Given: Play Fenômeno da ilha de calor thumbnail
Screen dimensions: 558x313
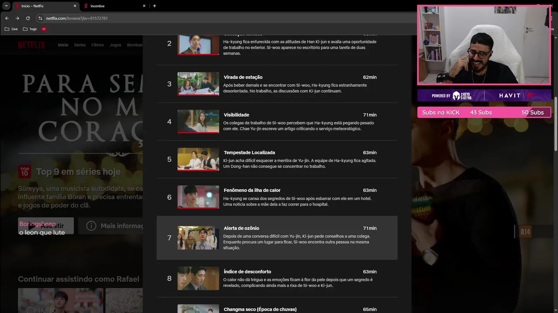Looking at the screenshot, I should pos(198,197).
